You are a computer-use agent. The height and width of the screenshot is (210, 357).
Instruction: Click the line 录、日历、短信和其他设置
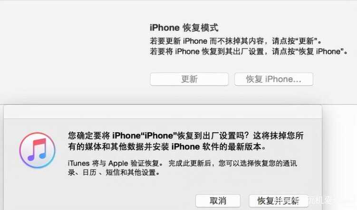[x=114, y=172]
